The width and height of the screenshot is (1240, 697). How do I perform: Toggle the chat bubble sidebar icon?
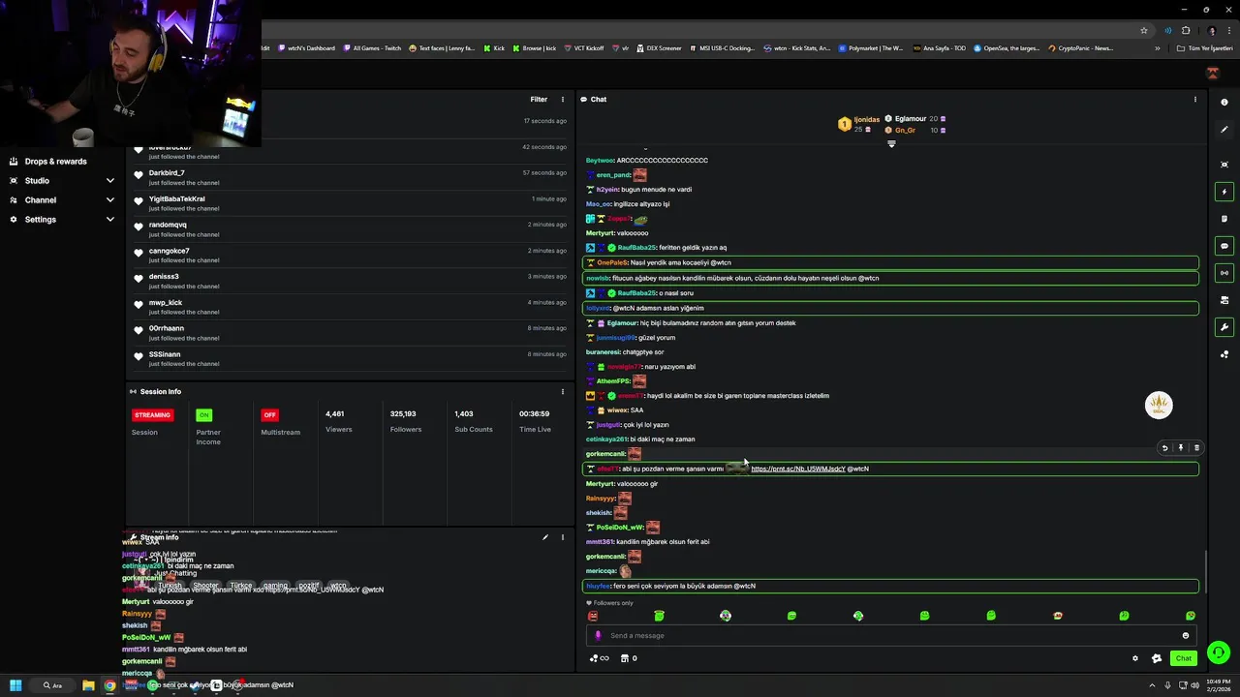click(x=1224, y=246)
